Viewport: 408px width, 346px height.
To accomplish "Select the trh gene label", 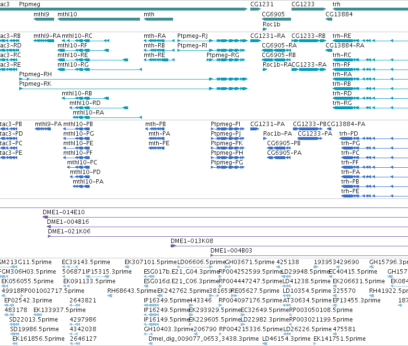I will pyautogui.click(x=337, y=4).
